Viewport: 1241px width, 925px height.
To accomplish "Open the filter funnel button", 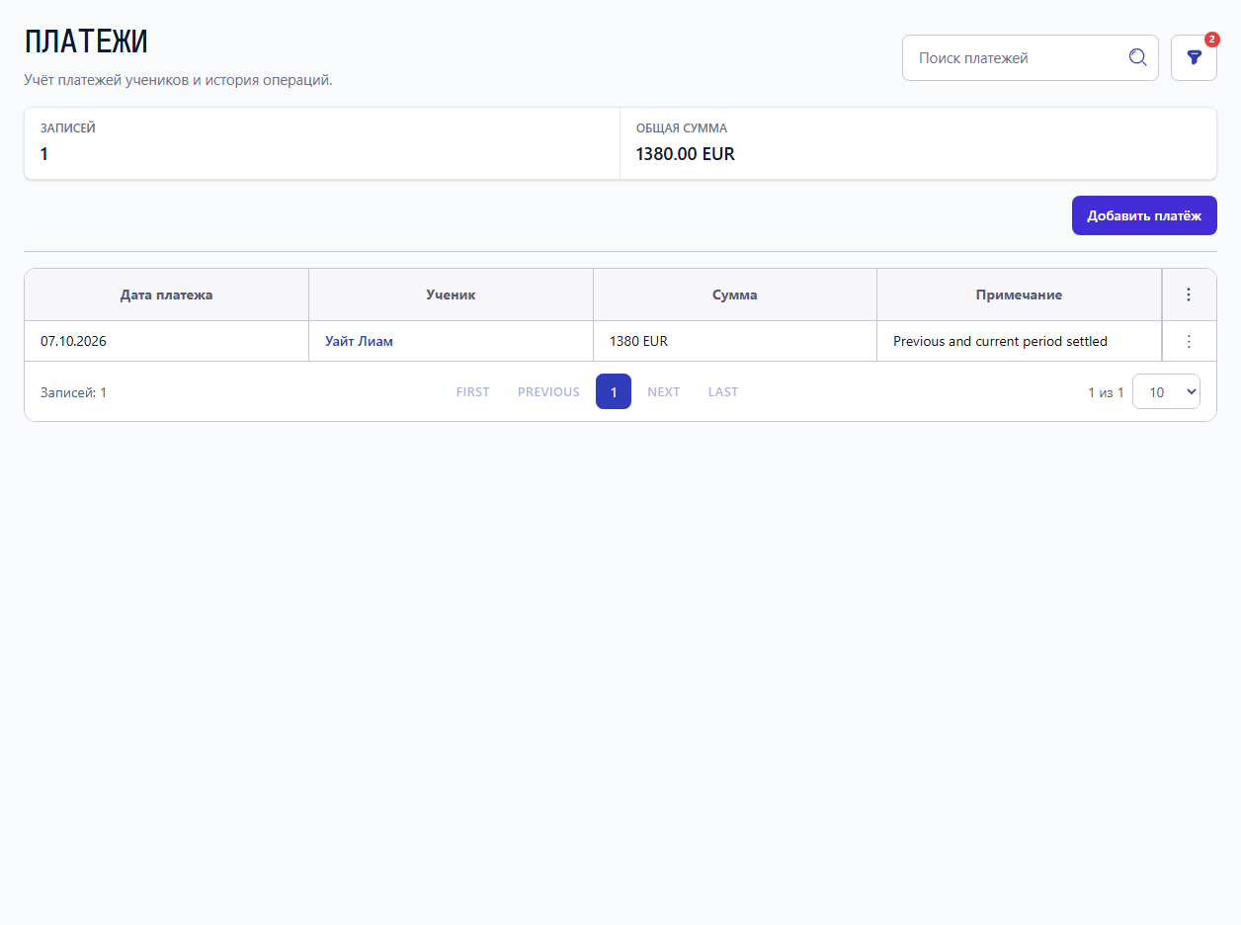I will (x=1194, y=57).
